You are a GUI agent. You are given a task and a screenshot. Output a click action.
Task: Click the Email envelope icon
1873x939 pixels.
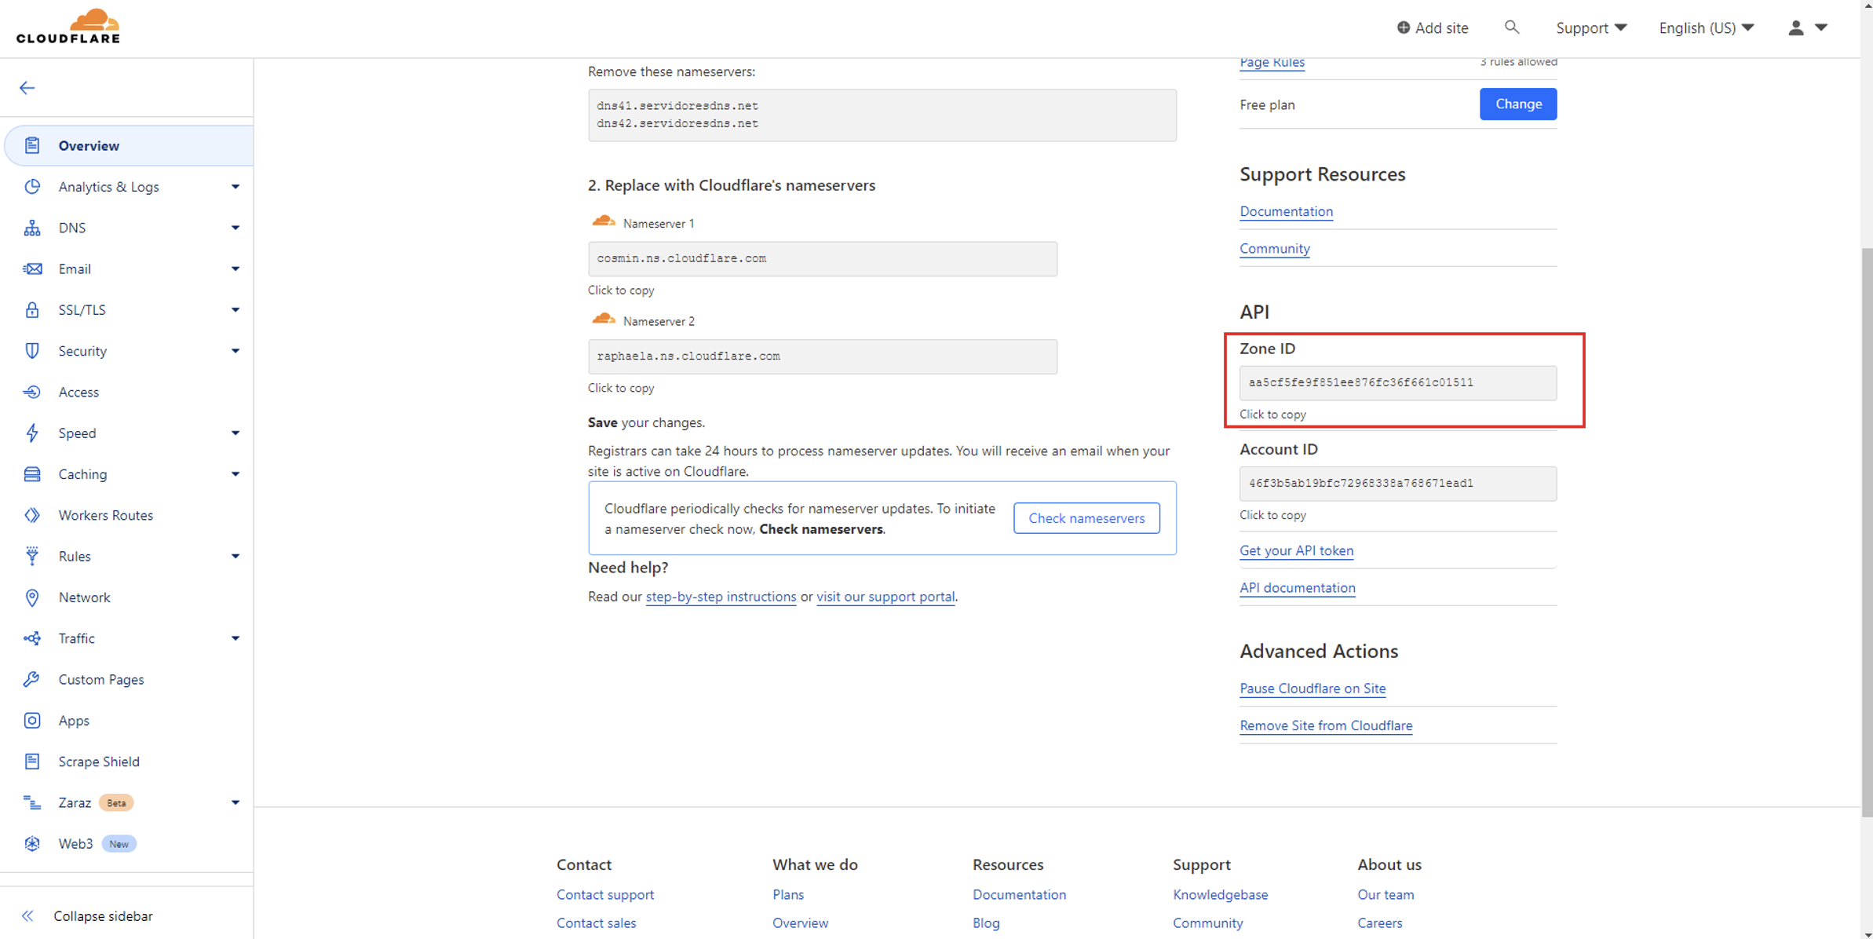(32, 269)
